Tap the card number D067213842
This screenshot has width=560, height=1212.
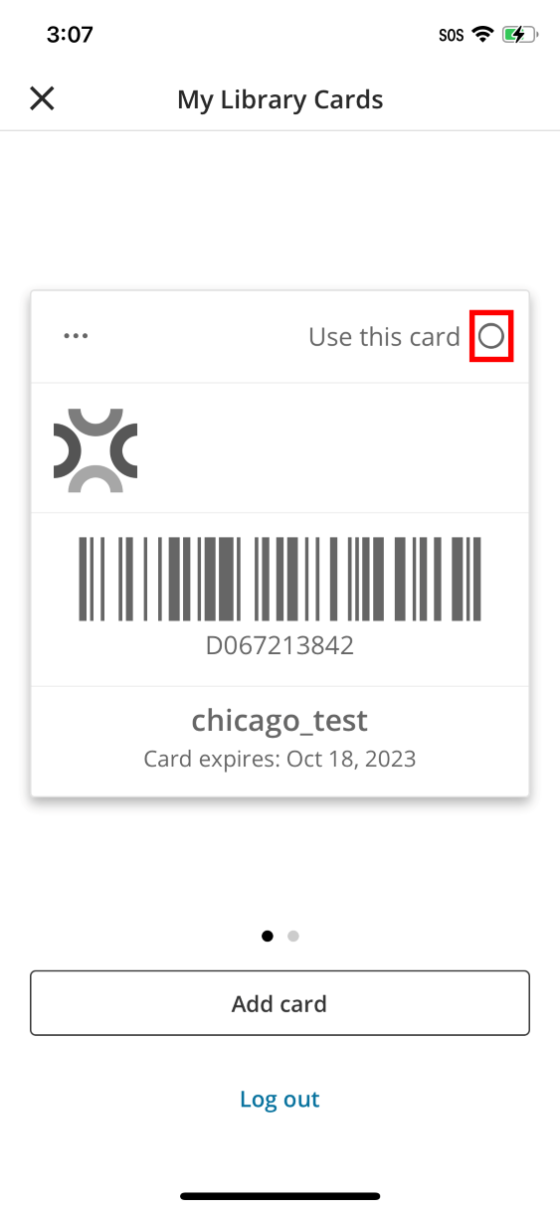click(280, 646)
